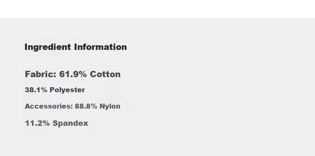The image size is (315, 156).
Task: Click the 11.2% Spandex line
Action: (56, 123)
